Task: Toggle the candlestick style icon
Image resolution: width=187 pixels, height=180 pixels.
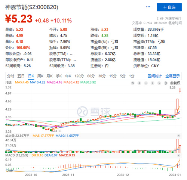Action: pos(166,83)
